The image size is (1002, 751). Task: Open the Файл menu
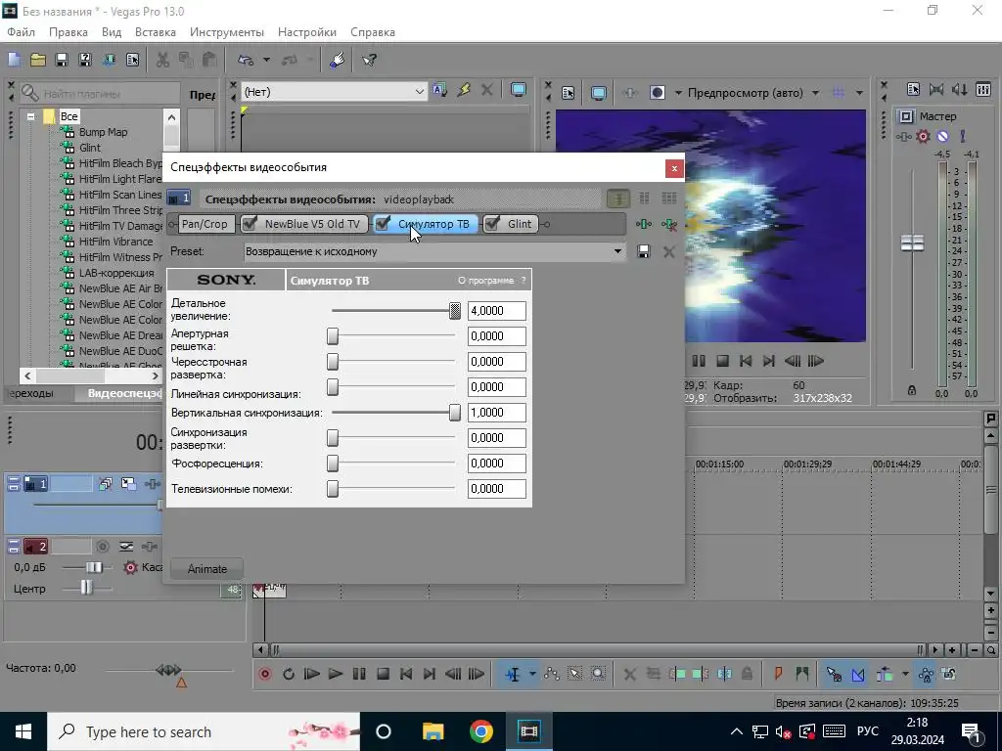coord(22,32)
